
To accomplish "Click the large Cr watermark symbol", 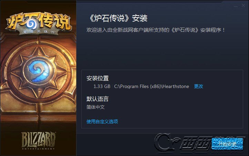I will pyautogui.click(x=167, y=142).
